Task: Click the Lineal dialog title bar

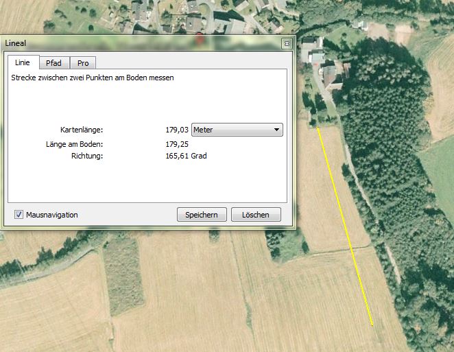Action: [137, 43]
